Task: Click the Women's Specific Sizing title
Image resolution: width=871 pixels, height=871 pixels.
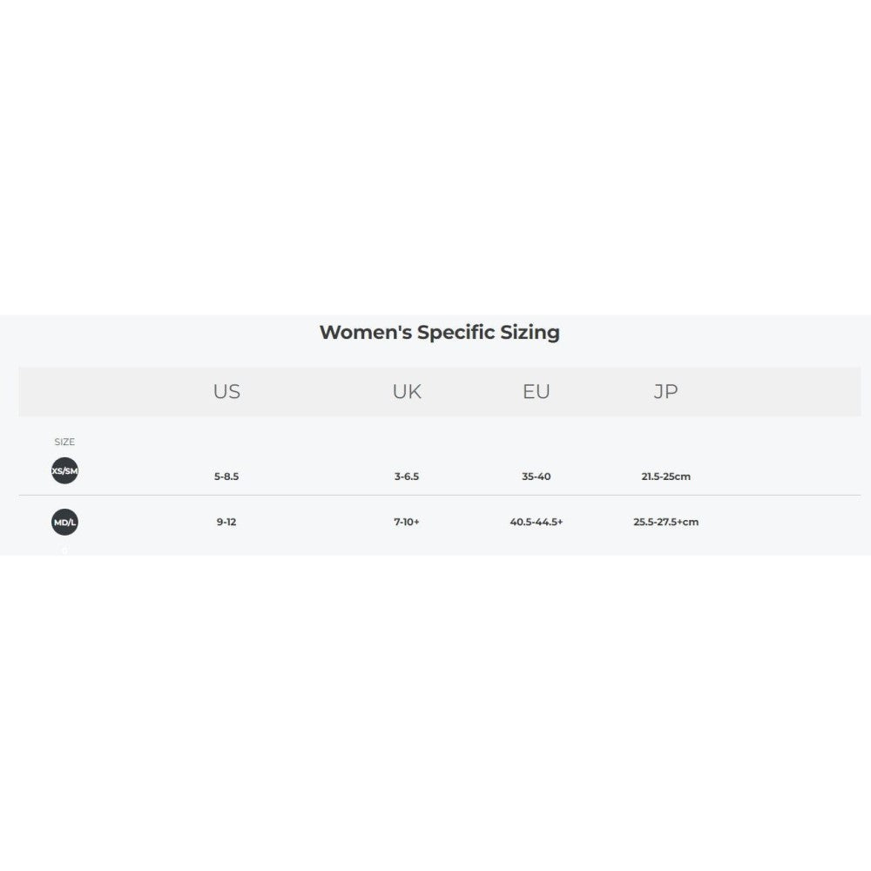Action: click(439, 332)
